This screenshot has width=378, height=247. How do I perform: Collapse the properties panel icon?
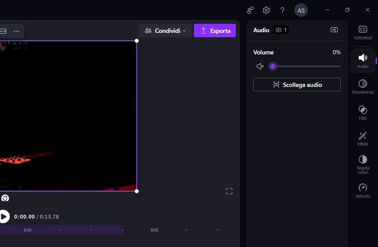[334, 30]
